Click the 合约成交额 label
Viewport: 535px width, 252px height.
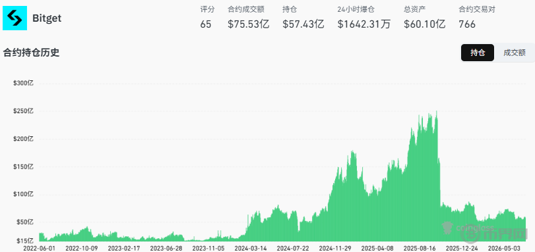[245, 9]
